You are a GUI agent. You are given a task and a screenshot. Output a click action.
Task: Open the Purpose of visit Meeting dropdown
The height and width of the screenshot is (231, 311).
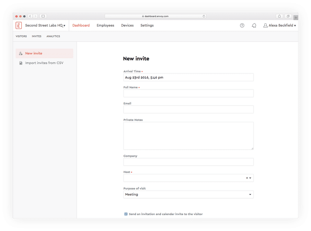189,194
